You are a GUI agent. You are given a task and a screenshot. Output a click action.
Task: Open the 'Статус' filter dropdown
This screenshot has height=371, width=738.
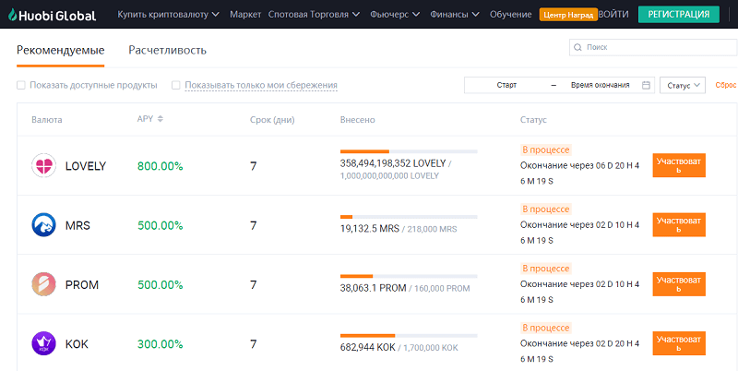click(683, 85)
